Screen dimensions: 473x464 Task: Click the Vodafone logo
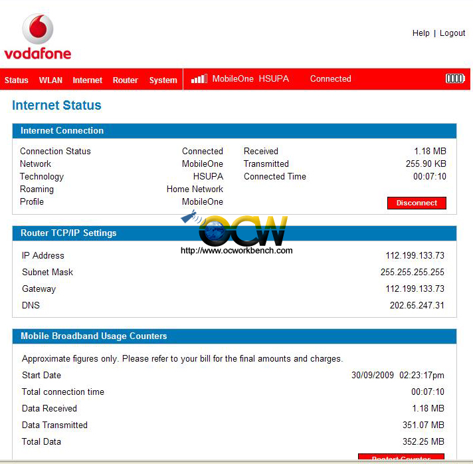(x=38, y=37)
